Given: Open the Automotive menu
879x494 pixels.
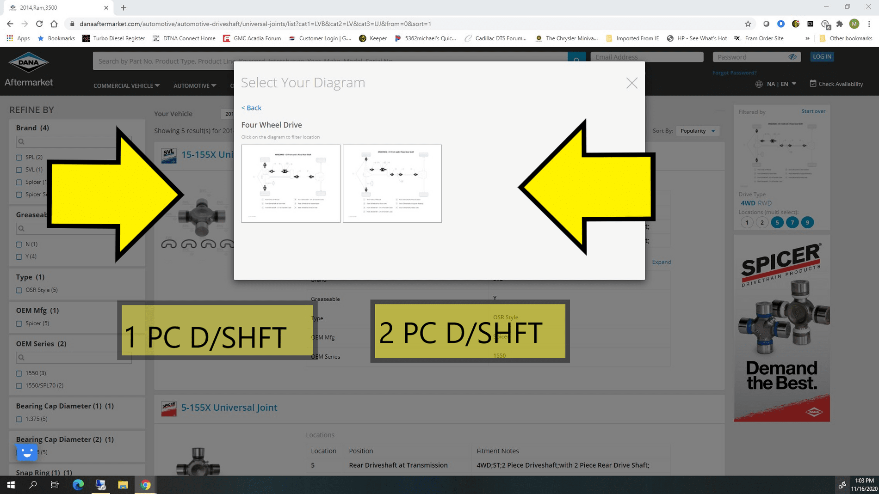Looking at the screenshot, I should (x=195, y=85).
